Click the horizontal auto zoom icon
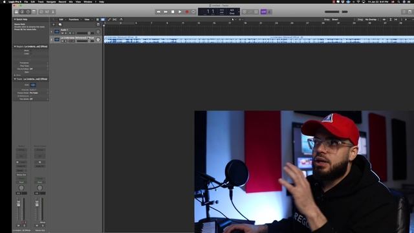 pos(396,19)
